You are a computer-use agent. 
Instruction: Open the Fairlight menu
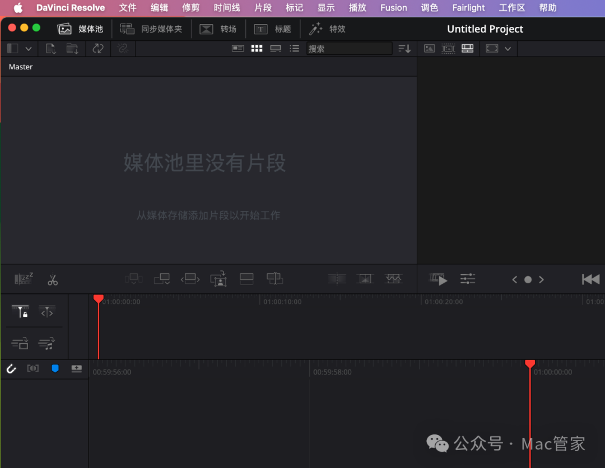pyautogui.click(x=468, y=8)
